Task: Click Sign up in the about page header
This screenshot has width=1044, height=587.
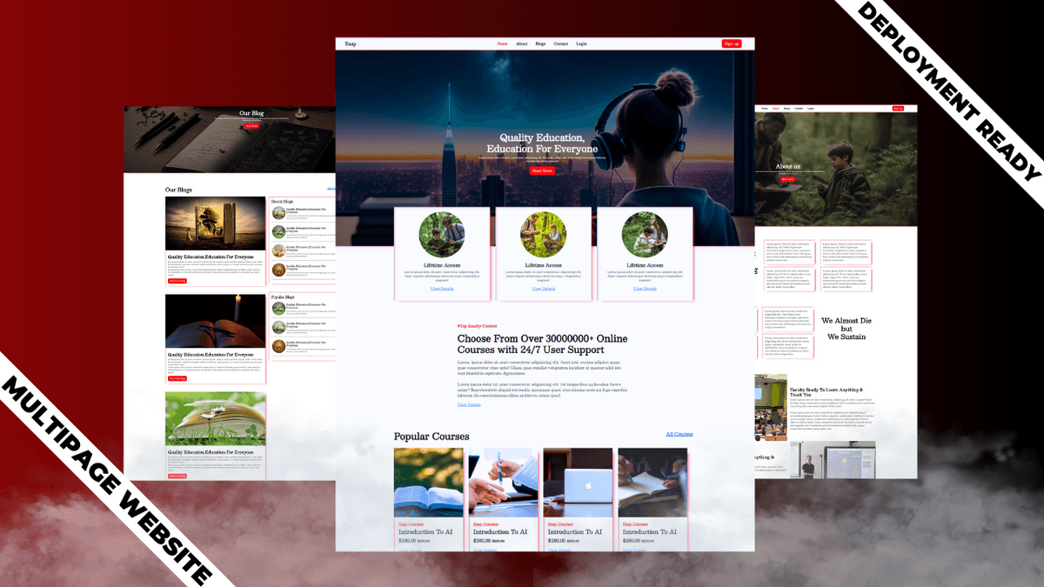Action: 898,109
